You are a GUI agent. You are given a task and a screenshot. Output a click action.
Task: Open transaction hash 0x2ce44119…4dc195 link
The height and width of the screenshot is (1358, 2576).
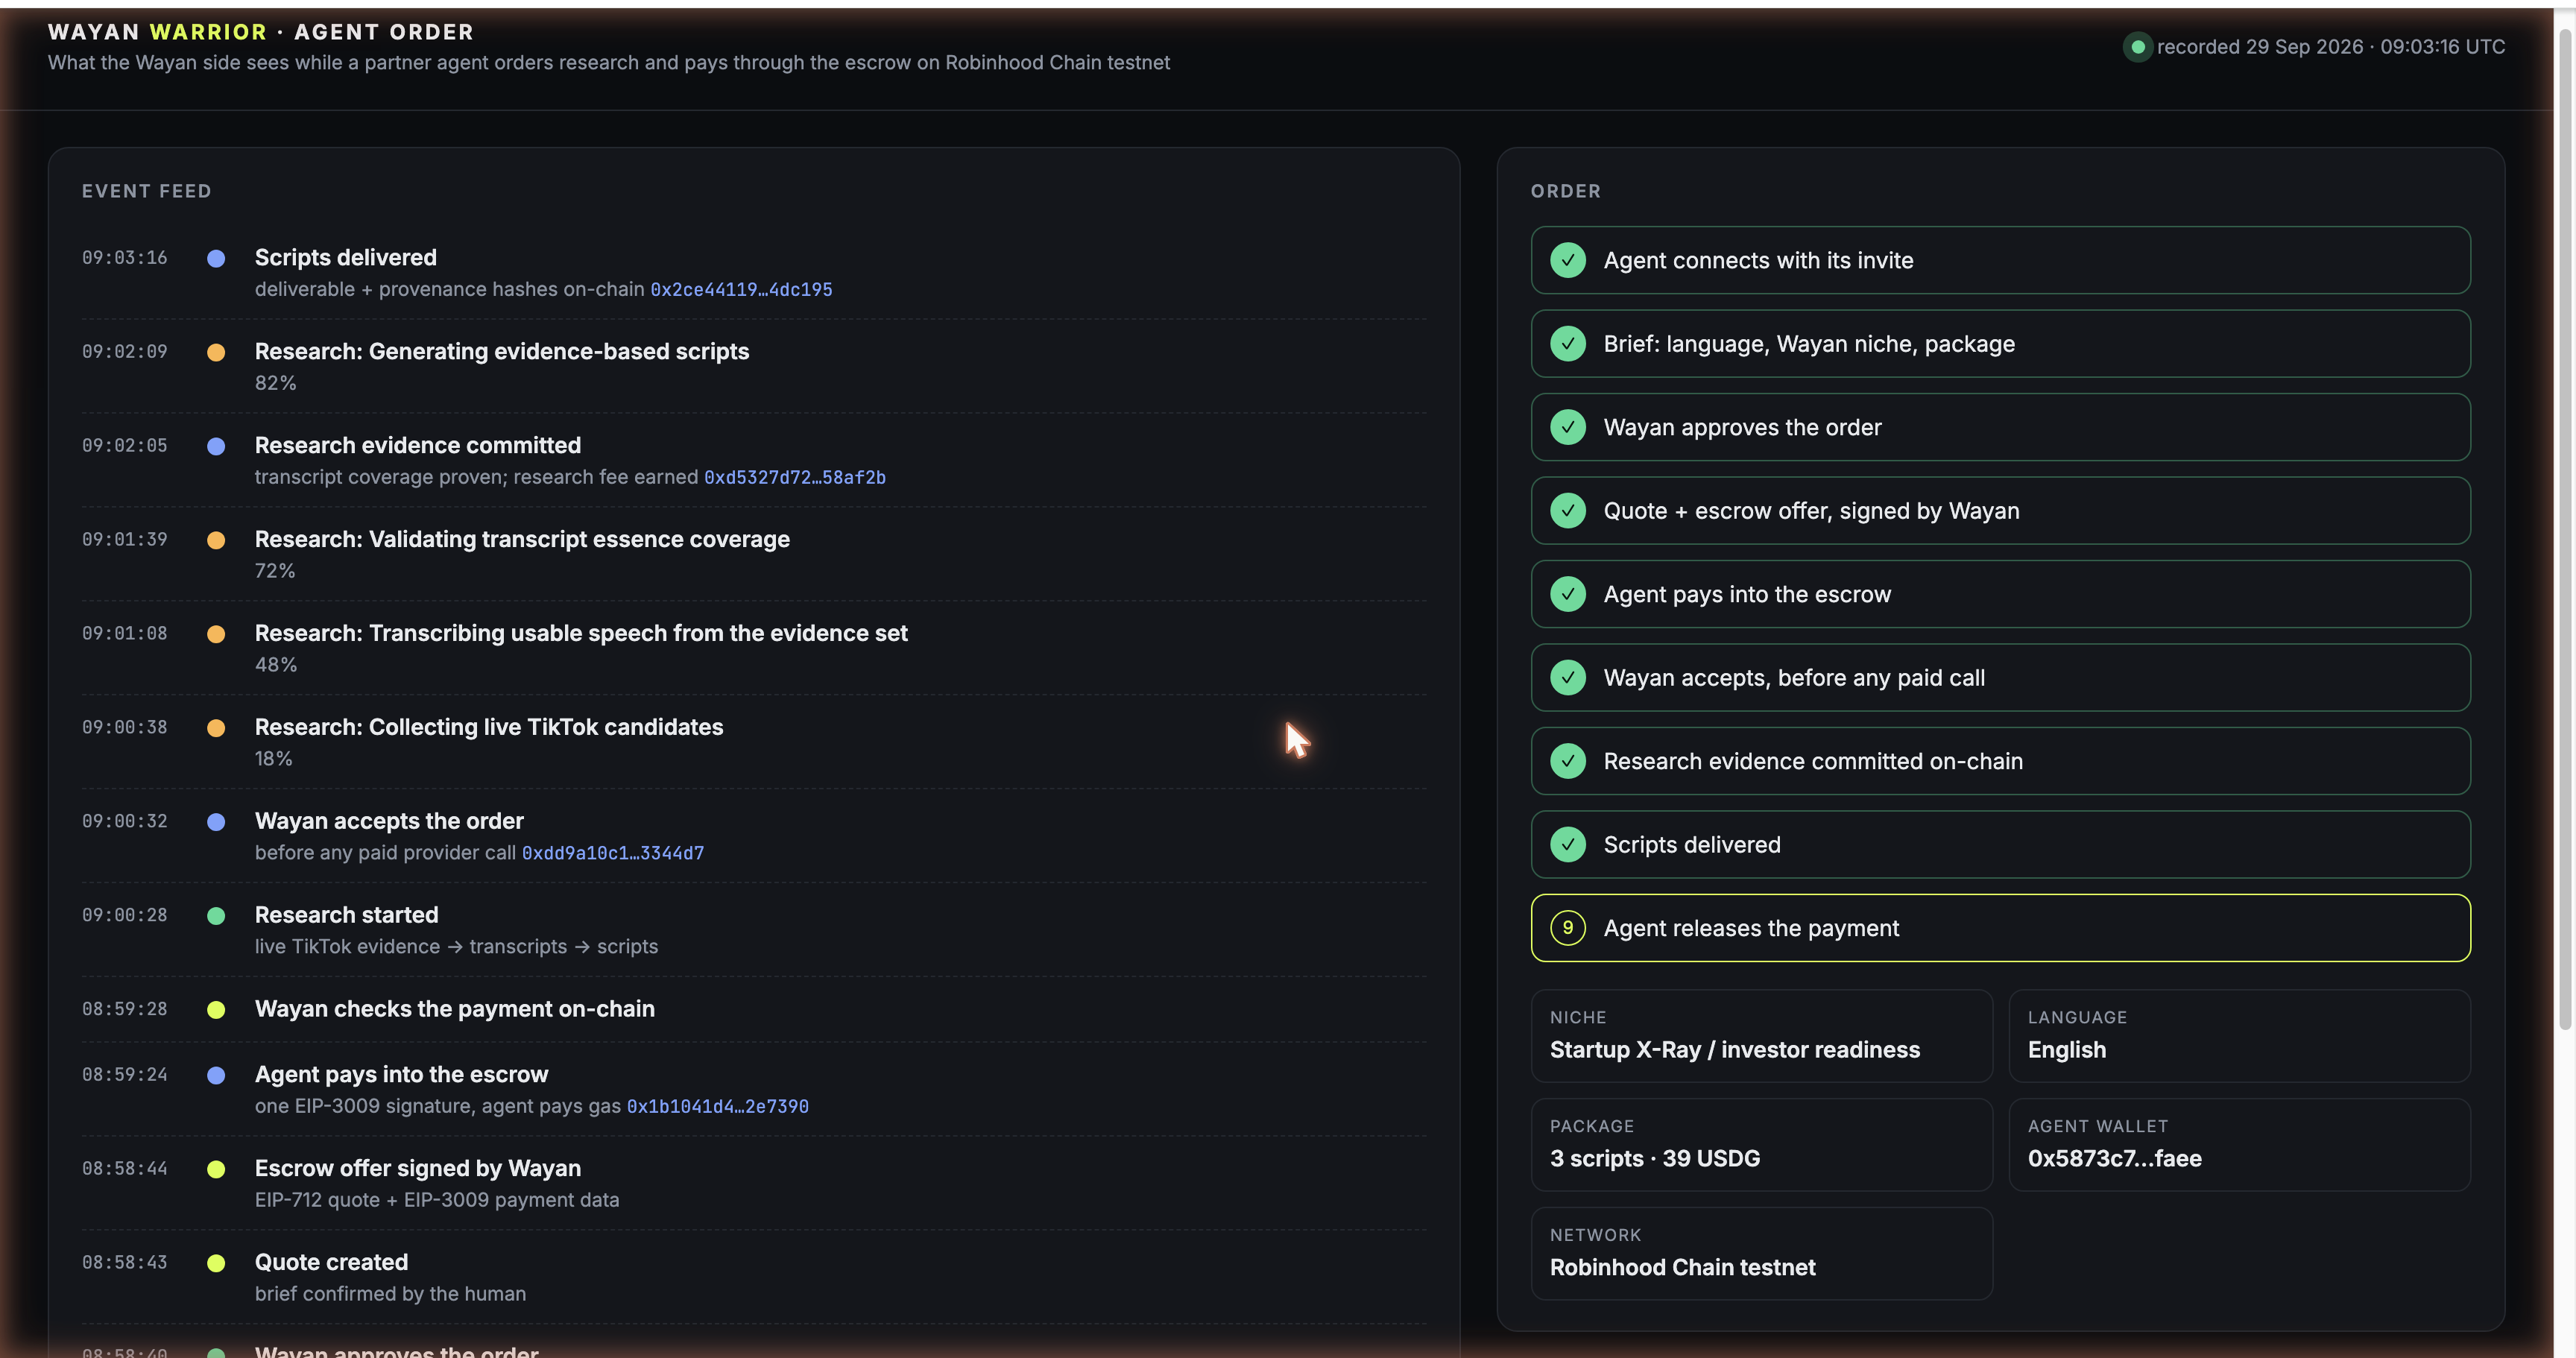(x=741, y=290)
